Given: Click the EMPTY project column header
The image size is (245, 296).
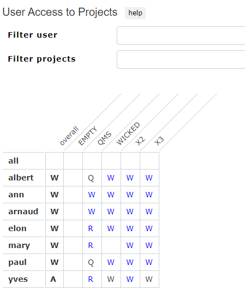Looking at the screenshot, I should (88, 136).
